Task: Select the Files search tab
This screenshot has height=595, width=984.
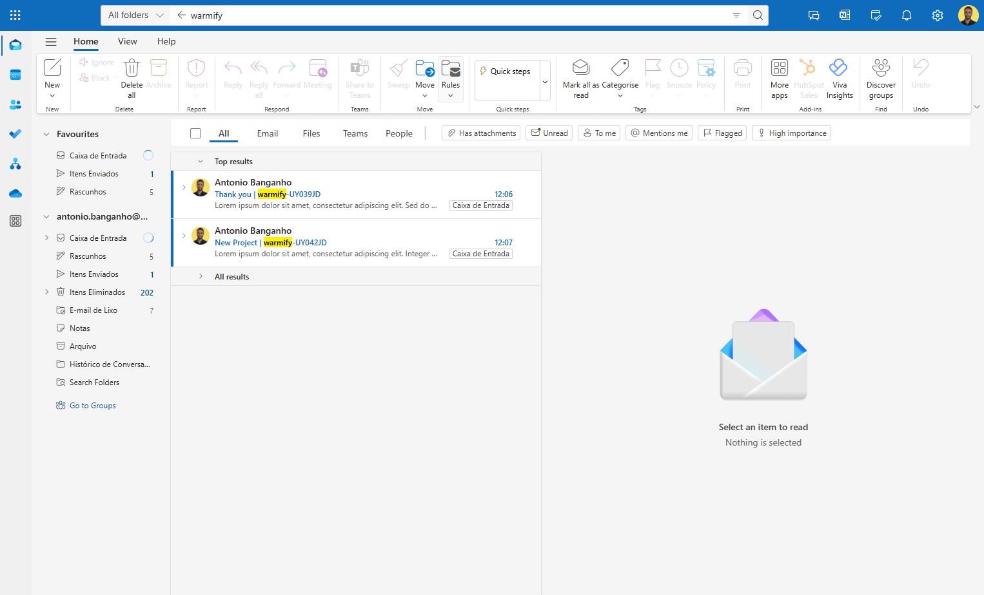Action: click(311, 133)
